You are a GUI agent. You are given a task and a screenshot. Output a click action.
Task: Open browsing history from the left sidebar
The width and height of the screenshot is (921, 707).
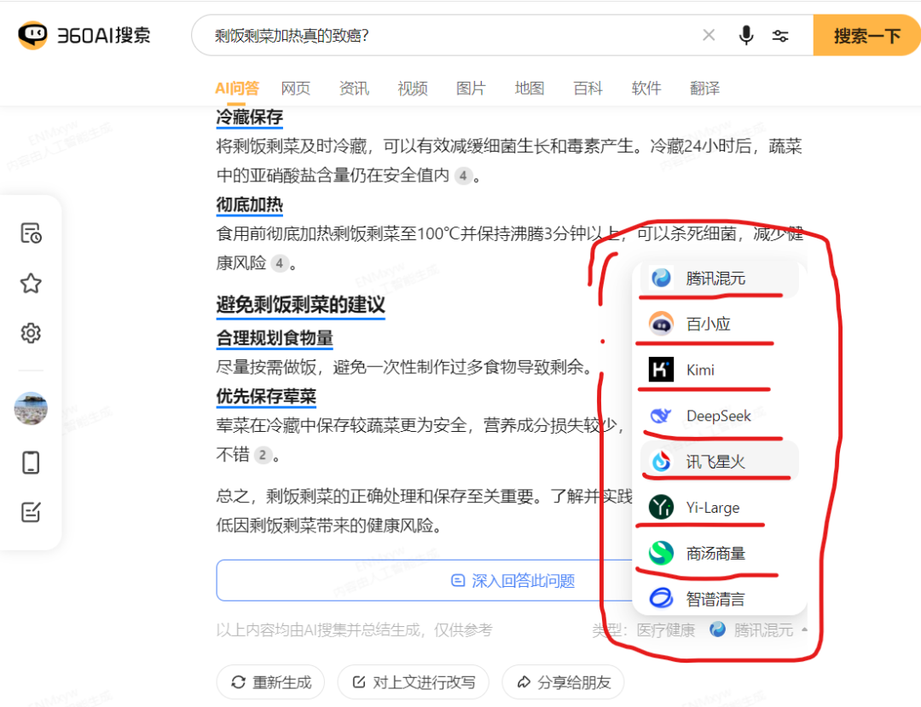coord(31,233)
